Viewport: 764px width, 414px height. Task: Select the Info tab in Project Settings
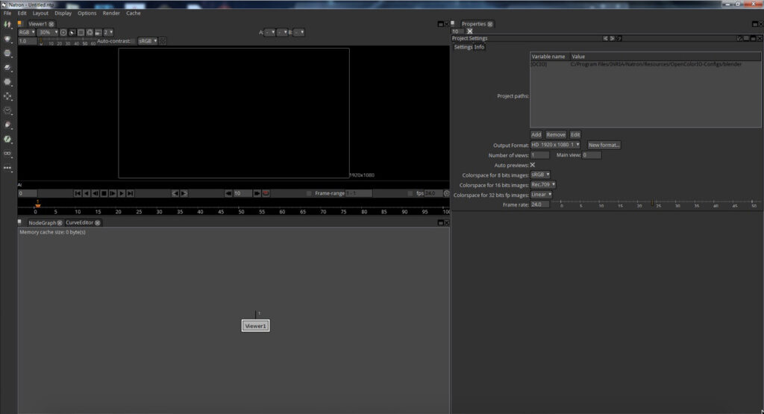pyautogui.click(x=480, y=47)
